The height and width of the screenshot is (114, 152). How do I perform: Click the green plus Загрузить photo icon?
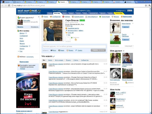(x=72, y=37)
